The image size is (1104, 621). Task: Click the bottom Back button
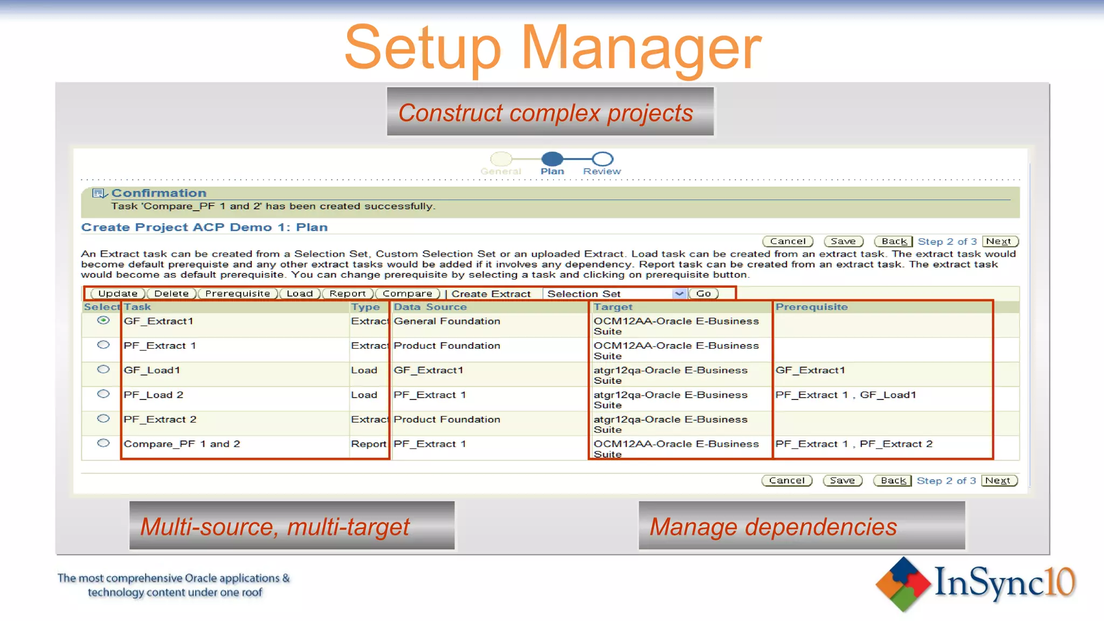pyautogui.click(x=893, y=480)
